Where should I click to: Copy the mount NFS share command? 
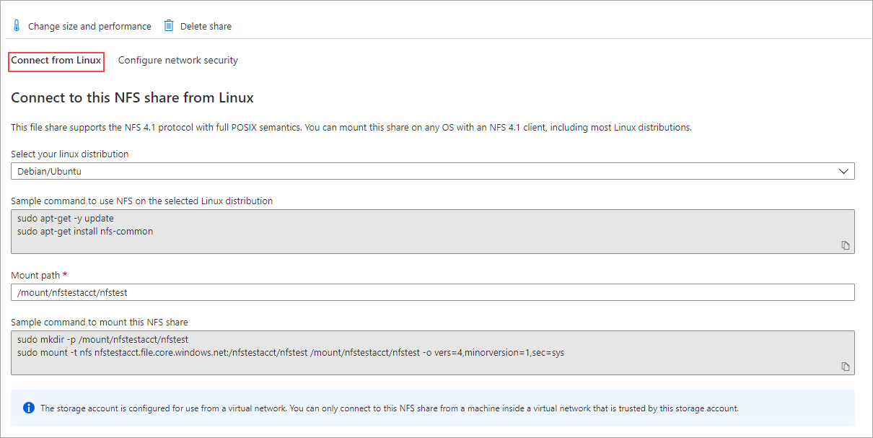(x=846, y=367)
